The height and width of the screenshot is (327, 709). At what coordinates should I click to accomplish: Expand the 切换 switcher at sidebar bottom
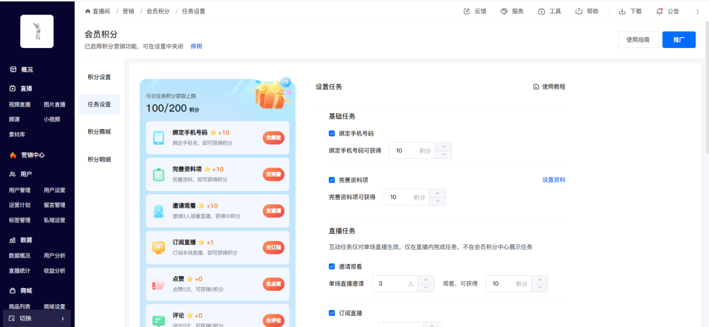click(x=38, y=318)
